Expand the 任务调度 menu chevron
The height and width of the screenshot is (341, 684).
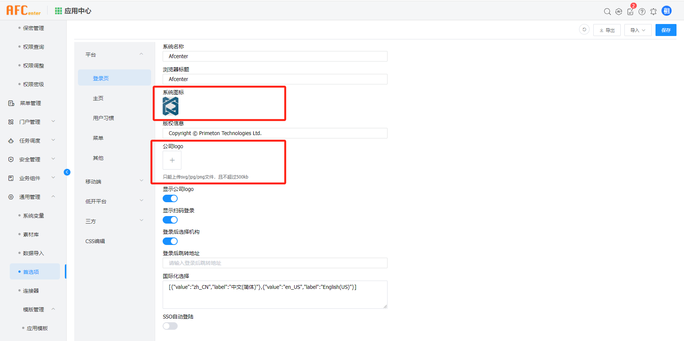tap(53, 140)
